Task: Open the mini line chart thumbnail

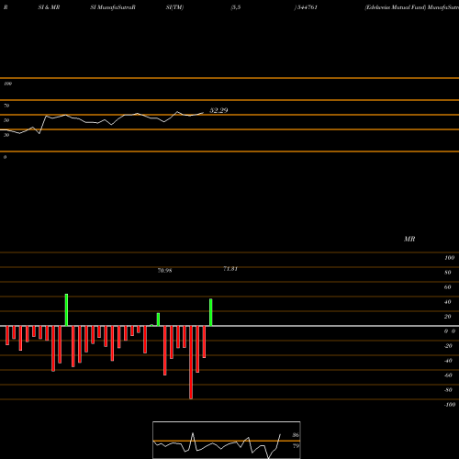Action: click(x=227, y=440)
